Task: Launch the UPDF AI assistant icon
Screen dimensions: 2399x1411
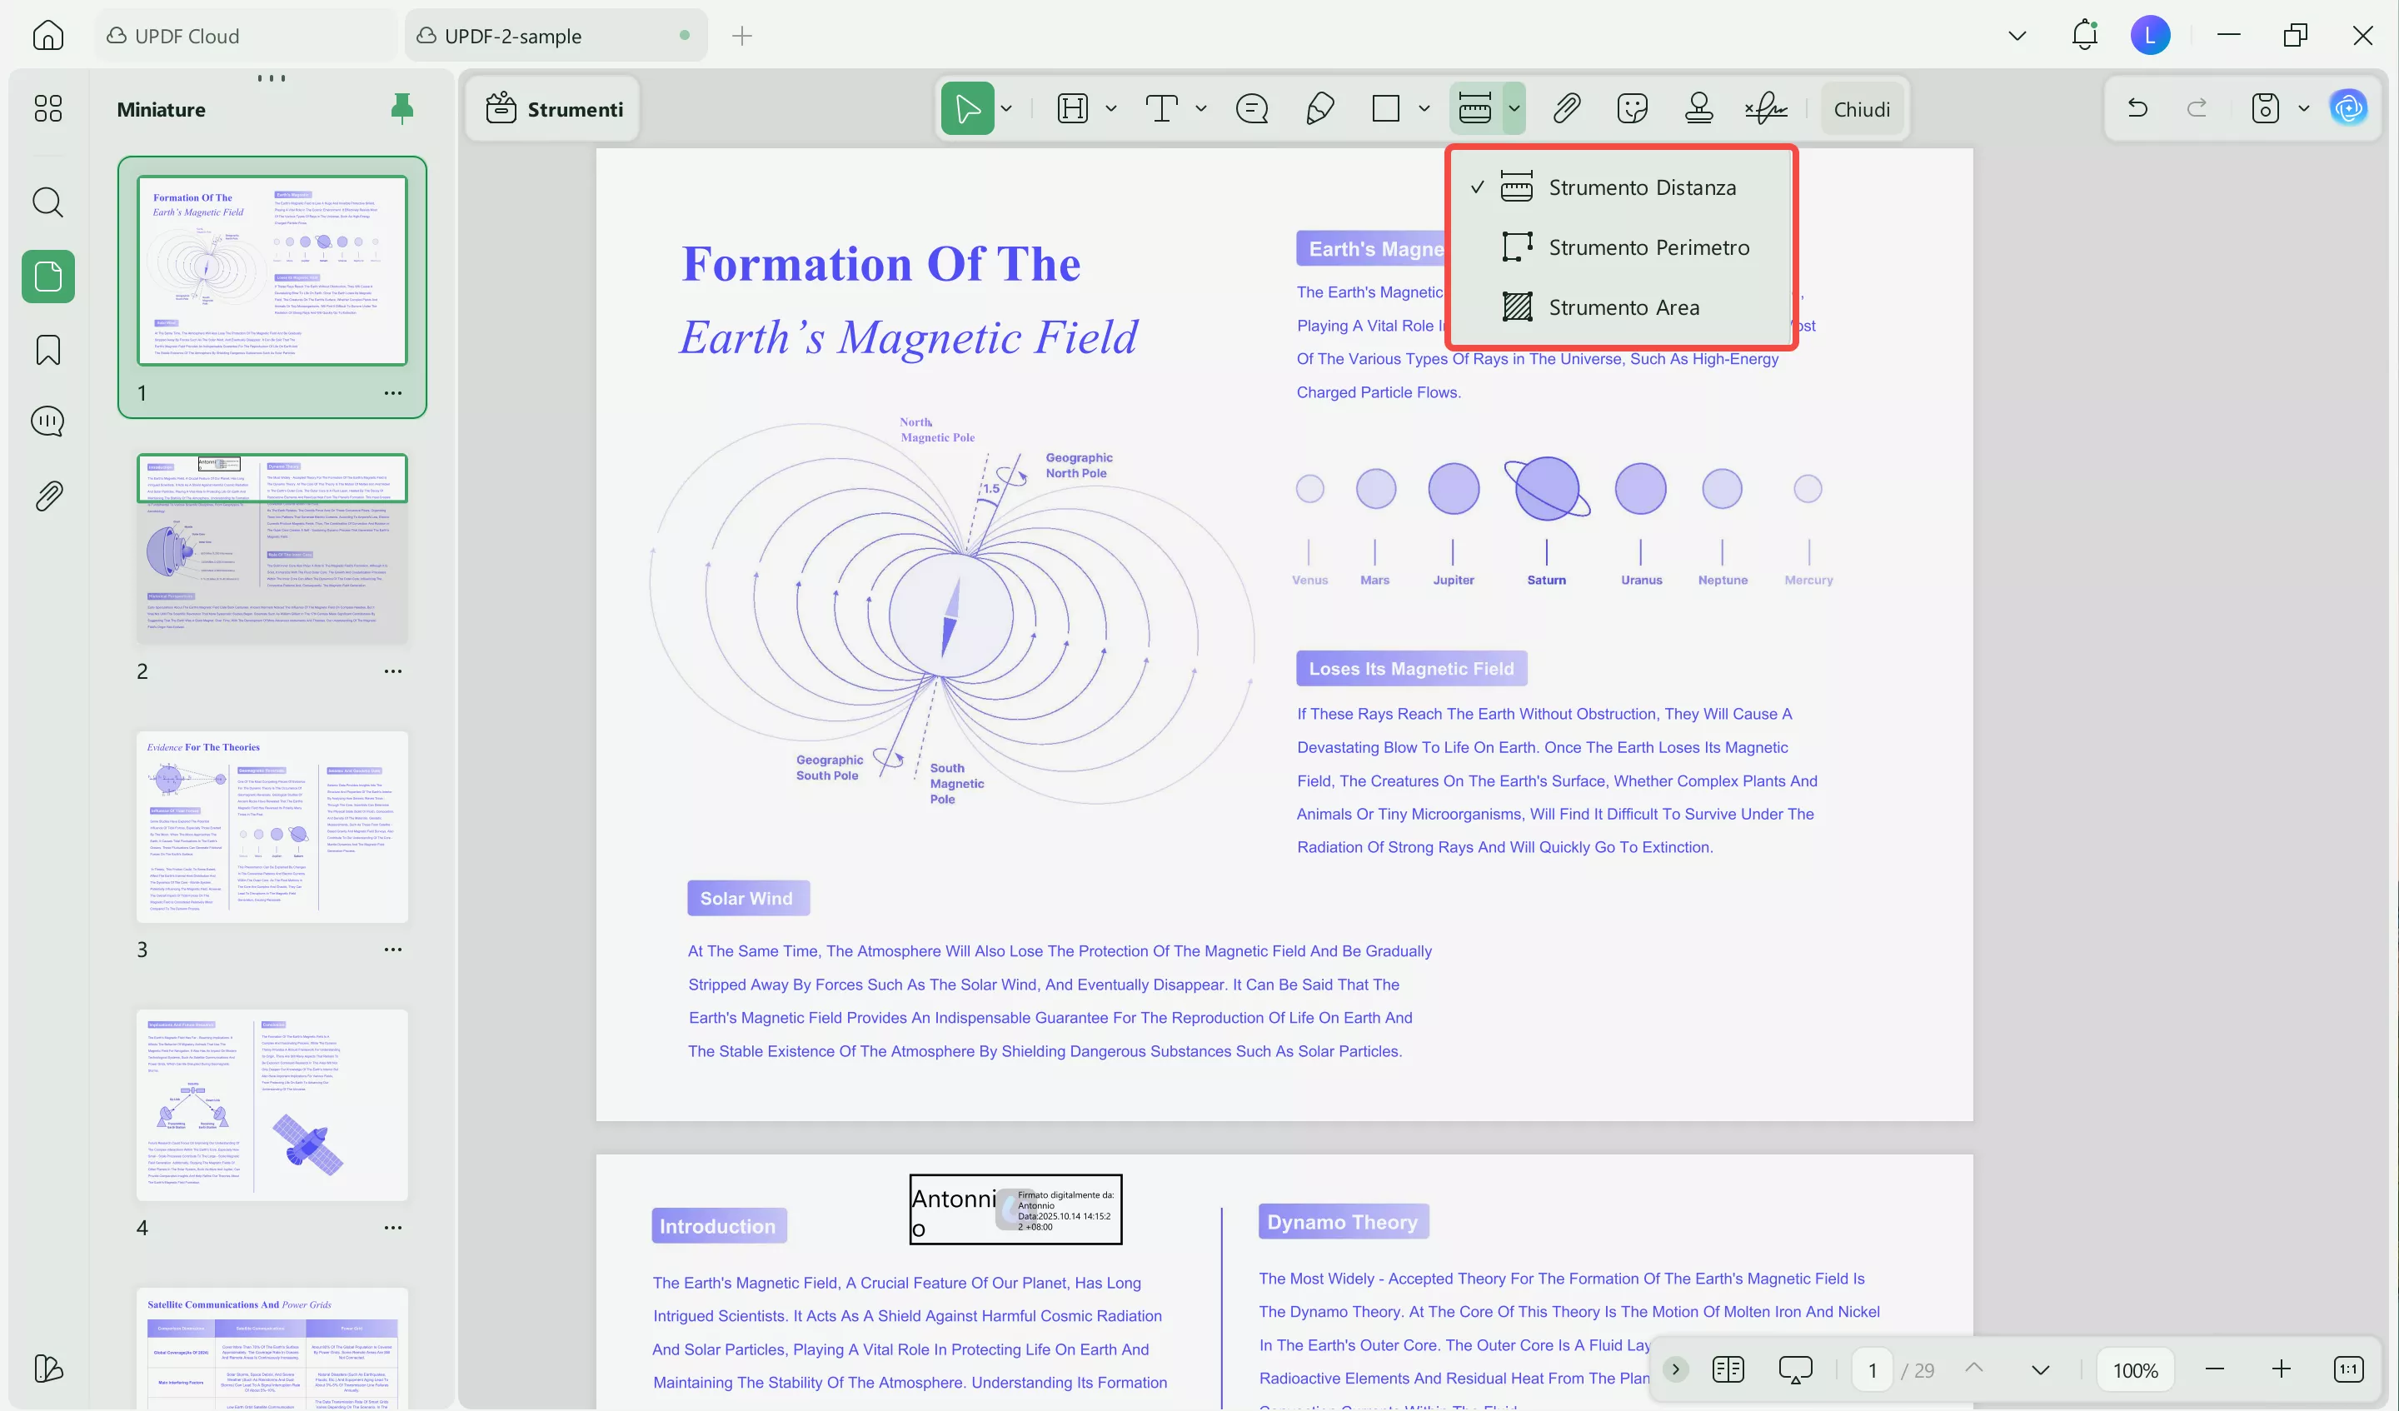Action: click(x=2347, y=108)
